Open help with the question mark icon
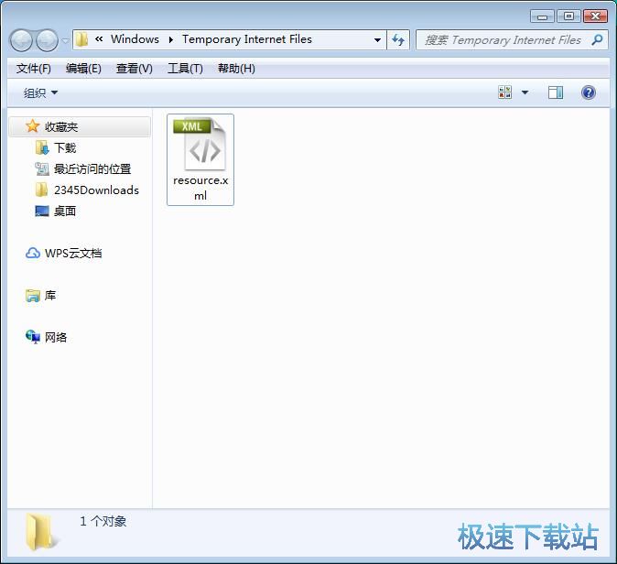The image size is (617, 564). coord(588,92)
